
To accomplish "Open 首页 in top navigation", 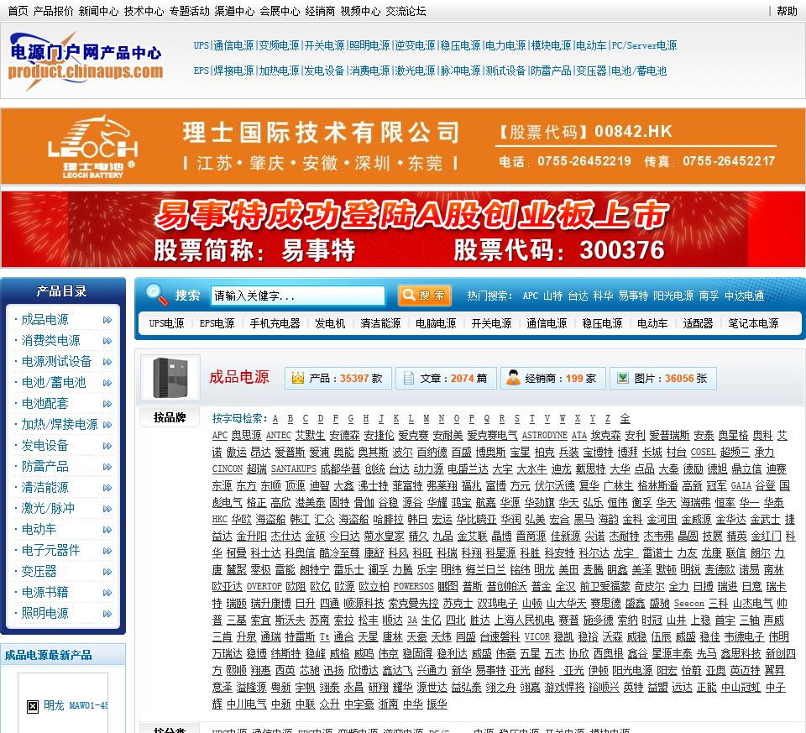I will coord(18,11).
